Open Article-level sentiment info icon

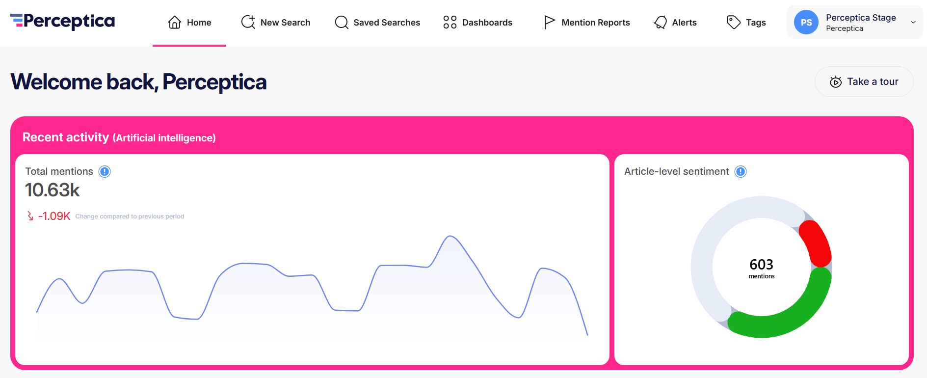tap(741, 171)
